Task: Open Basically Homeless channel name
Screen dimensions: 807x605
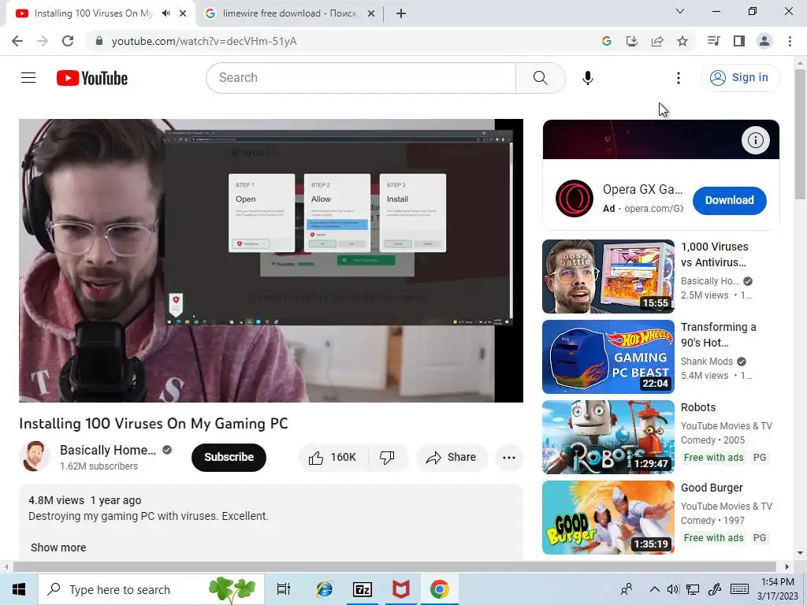Action: click(x=108, y=450)
